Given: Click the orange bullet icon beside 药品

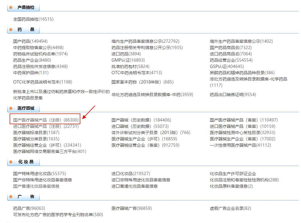Looking at the screenshot, I should 11,29.
